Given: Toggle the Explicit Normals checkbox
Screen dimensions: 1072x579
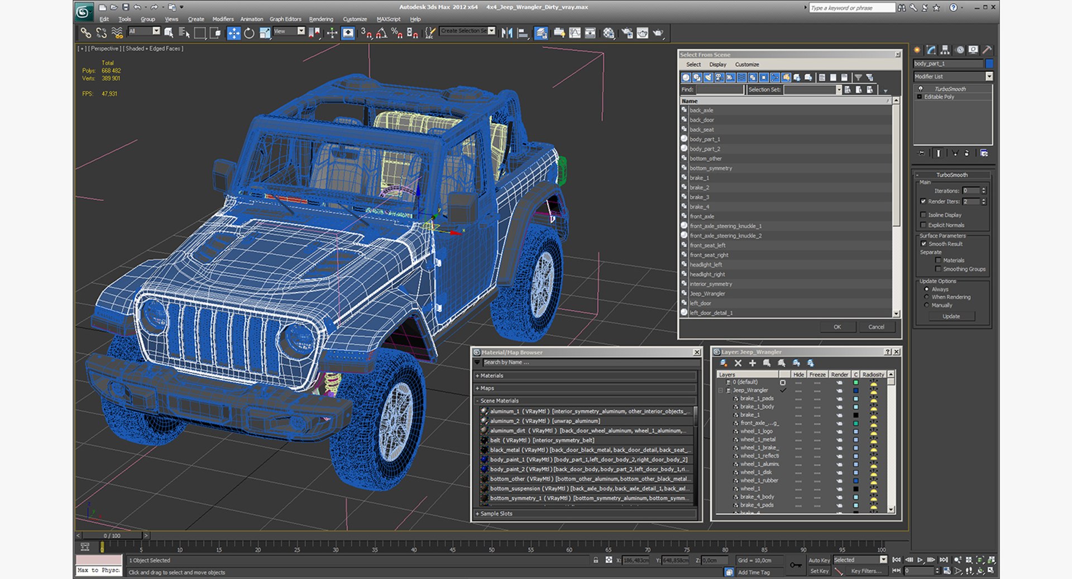Looking at the screenshot, I should tap(923, 225).
